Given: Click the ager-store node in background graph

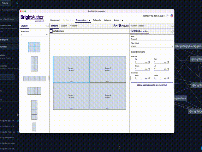Looking at the screenshot, I should coord(180,98).
